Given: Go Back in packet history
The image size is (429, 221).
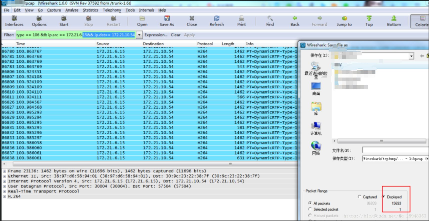Looking at the screenshot, I should click(295, 21).
